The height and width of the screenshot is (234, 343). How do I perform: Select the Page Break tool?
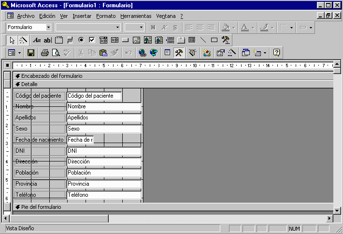pyautogui.click(x=170, y=40)
